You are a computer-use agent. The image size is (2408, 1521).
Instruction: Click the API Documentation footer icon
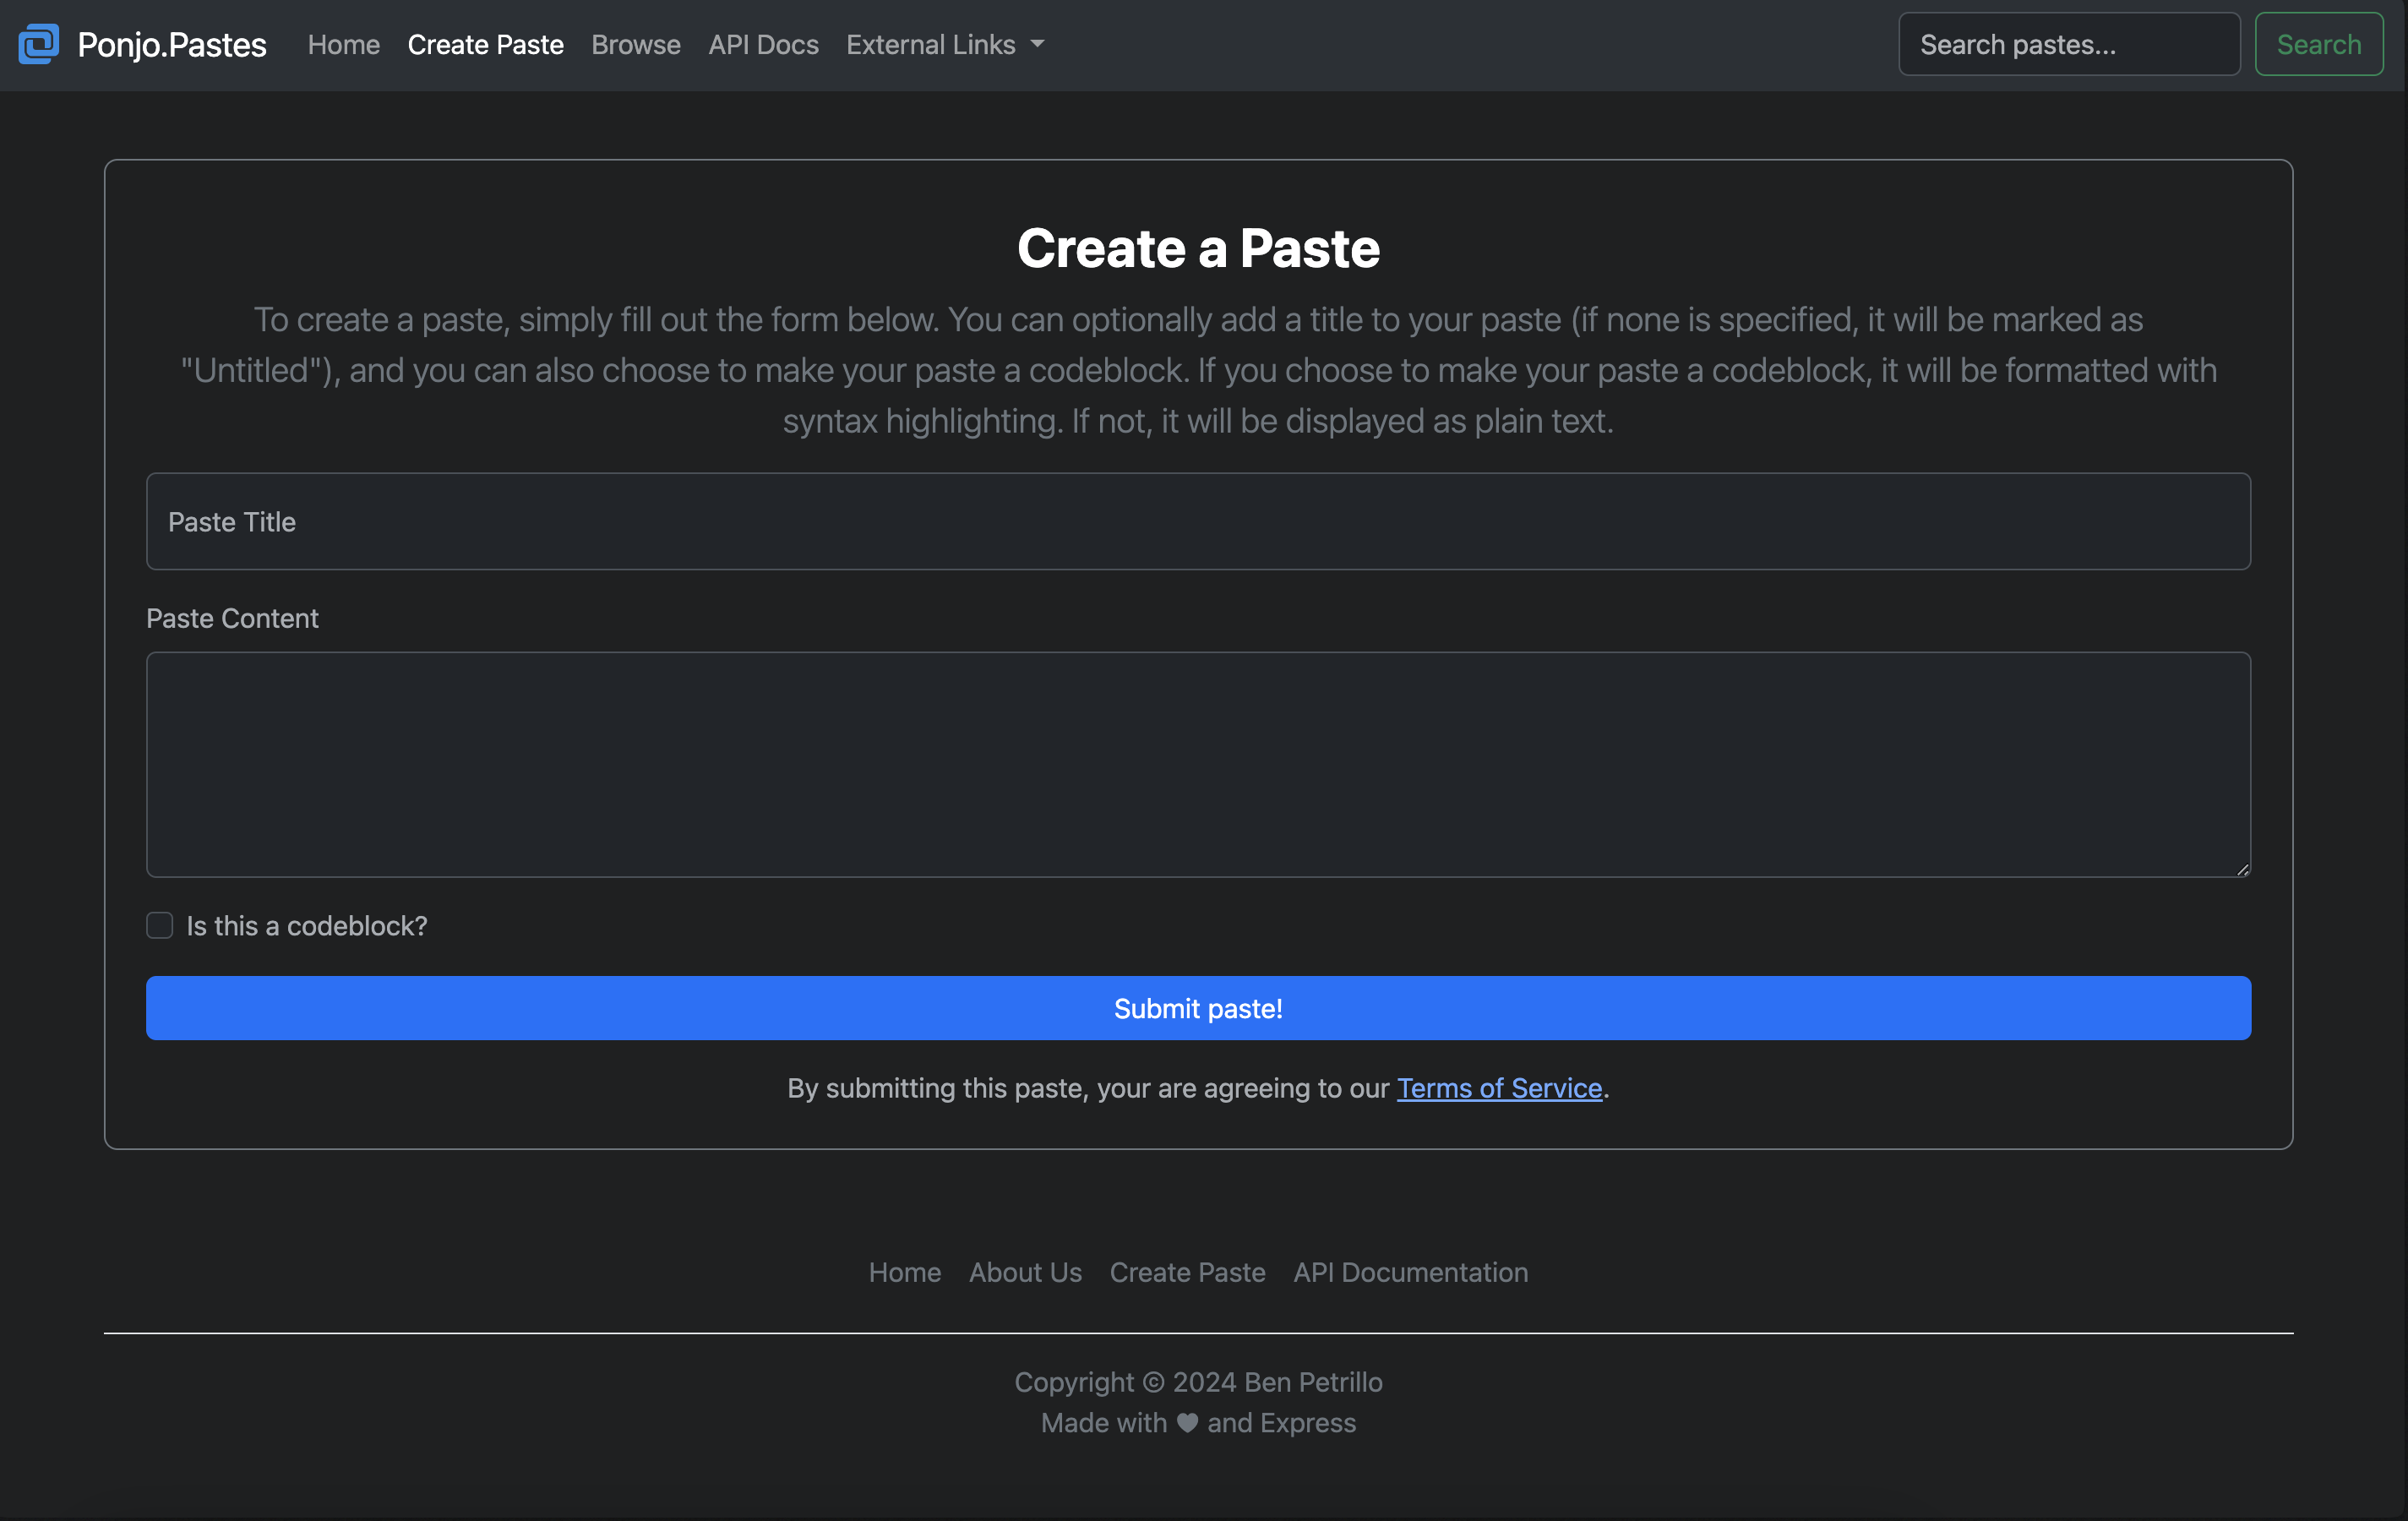tap(1410, 1270)
